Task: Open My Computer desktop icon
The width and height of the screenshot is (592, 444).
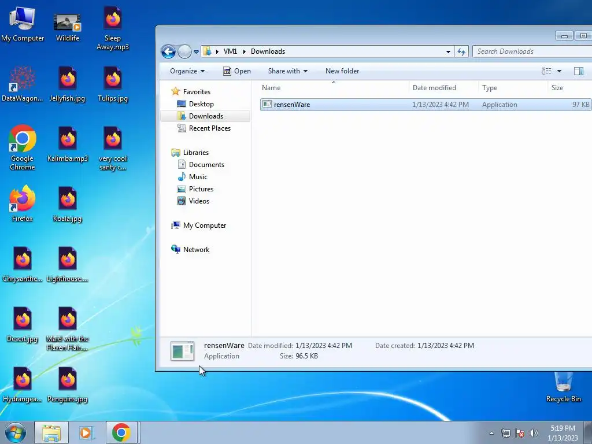Action: pyautogui.click(x=23, y=24)
